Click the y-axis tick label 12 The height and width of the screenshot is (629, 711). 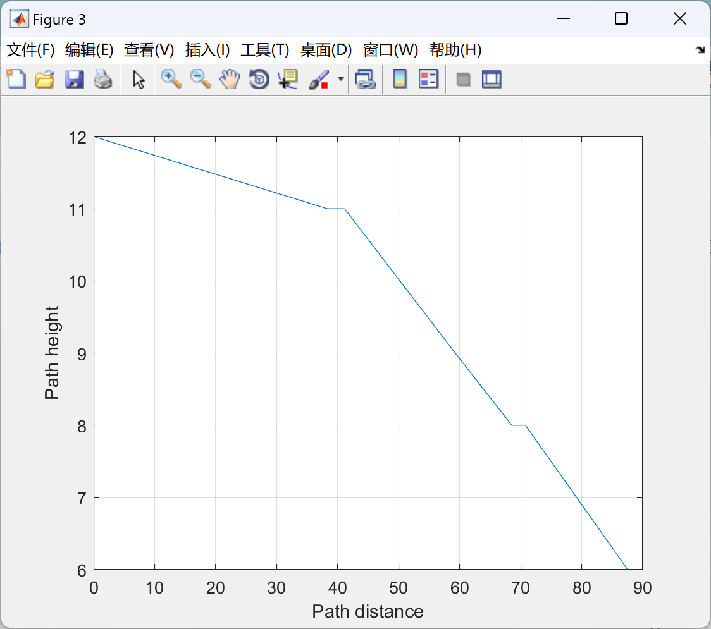tap(77, 138)
